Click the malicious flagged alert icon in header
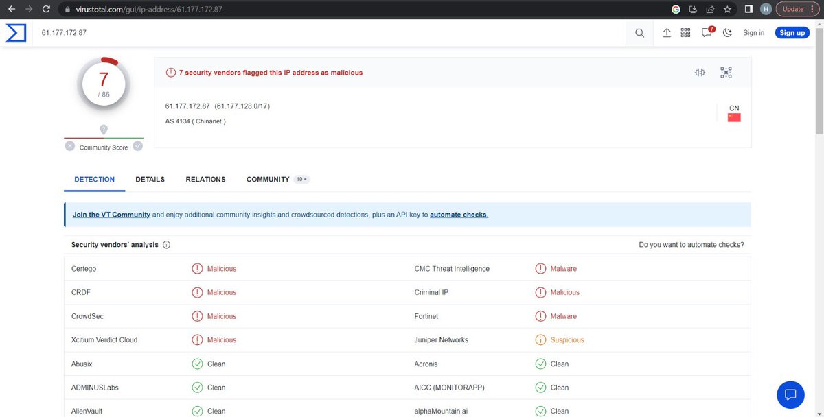Image resolution: width=824 pixels, height=417 pixels. point(170,72)
